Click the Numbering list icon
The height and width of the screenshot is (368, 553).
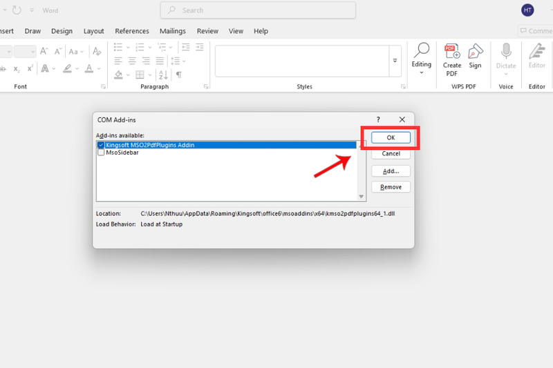pos(140,47)
